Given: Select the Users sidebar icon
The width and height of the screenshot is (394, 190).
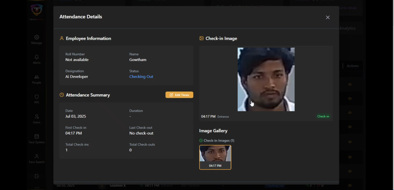Looking at the screenshot, I should (36, 116).
